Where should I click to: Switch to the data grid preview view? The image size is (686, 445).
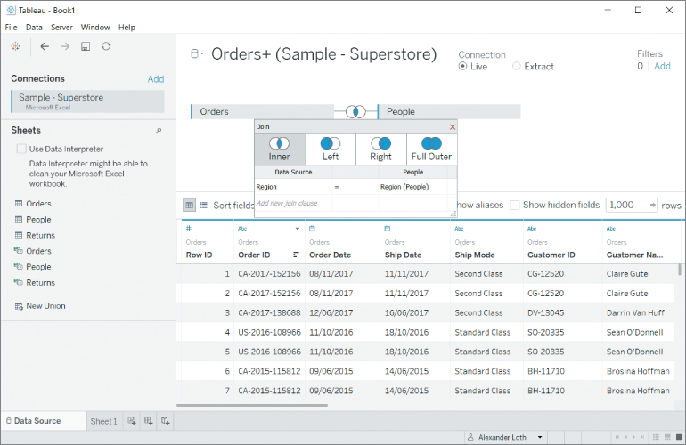point(189,205)
